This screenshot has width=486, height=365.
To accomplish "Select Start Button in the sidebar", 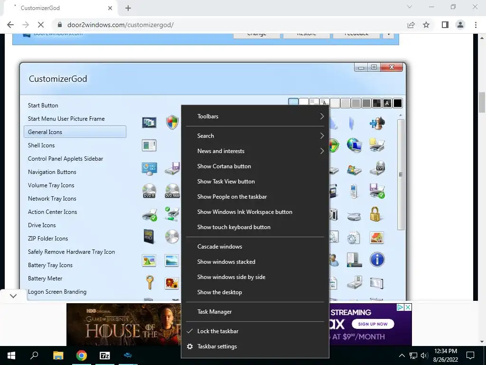I will (x=43, y=105).
